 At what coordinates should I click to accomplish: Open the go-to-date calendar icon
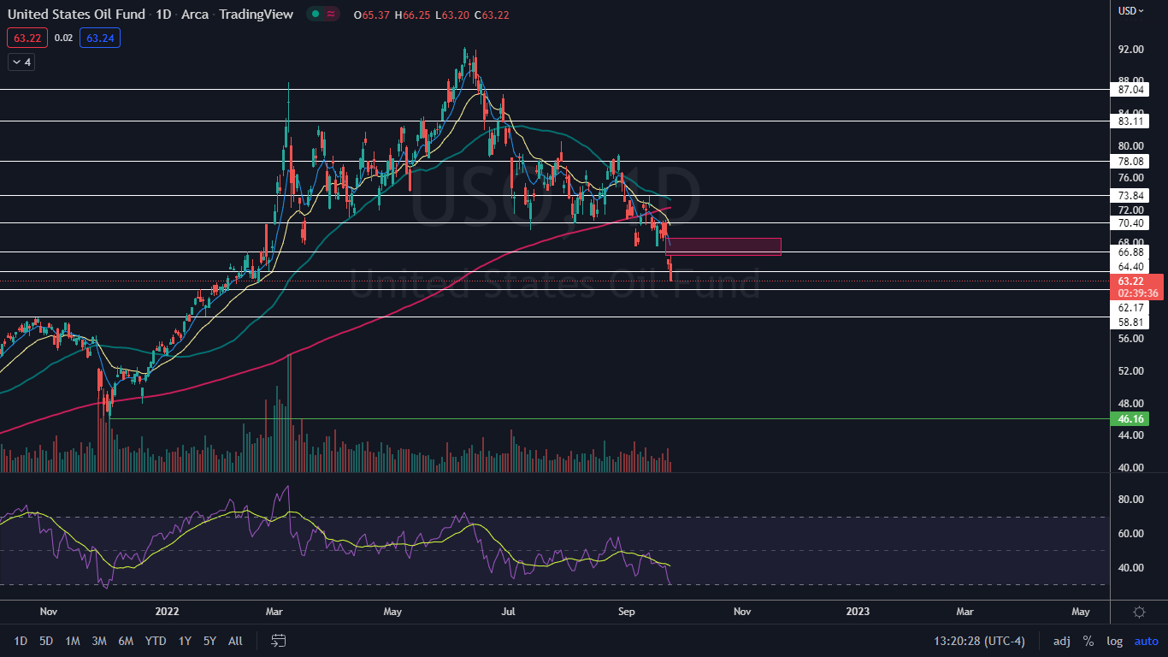click(x=278, y=641)
